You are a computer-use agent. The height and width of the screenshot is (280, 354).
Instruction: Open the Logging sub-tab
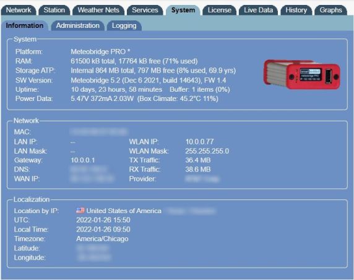124,25
